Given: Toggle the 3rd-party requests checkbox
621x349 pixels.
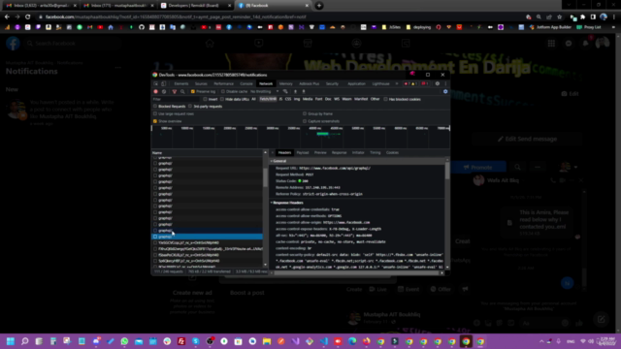Looking at the screenshot, I should (190, 107).
